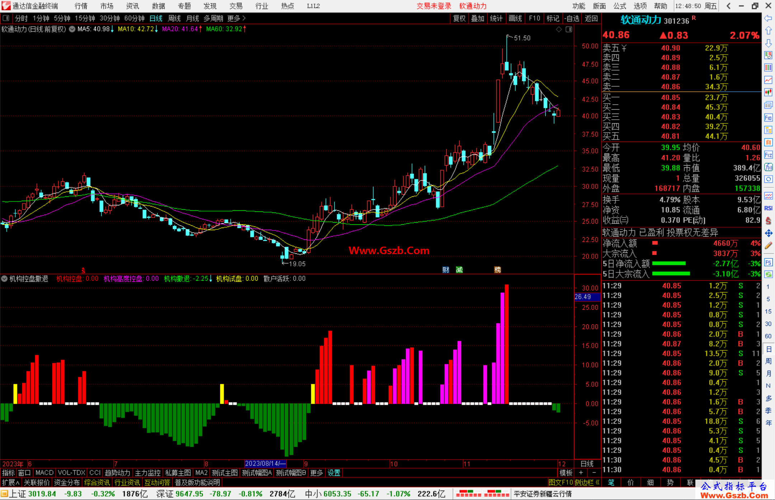Switch to the VOL-TDX indicator tab
775x500 pixels.
(x=71, y=473)
